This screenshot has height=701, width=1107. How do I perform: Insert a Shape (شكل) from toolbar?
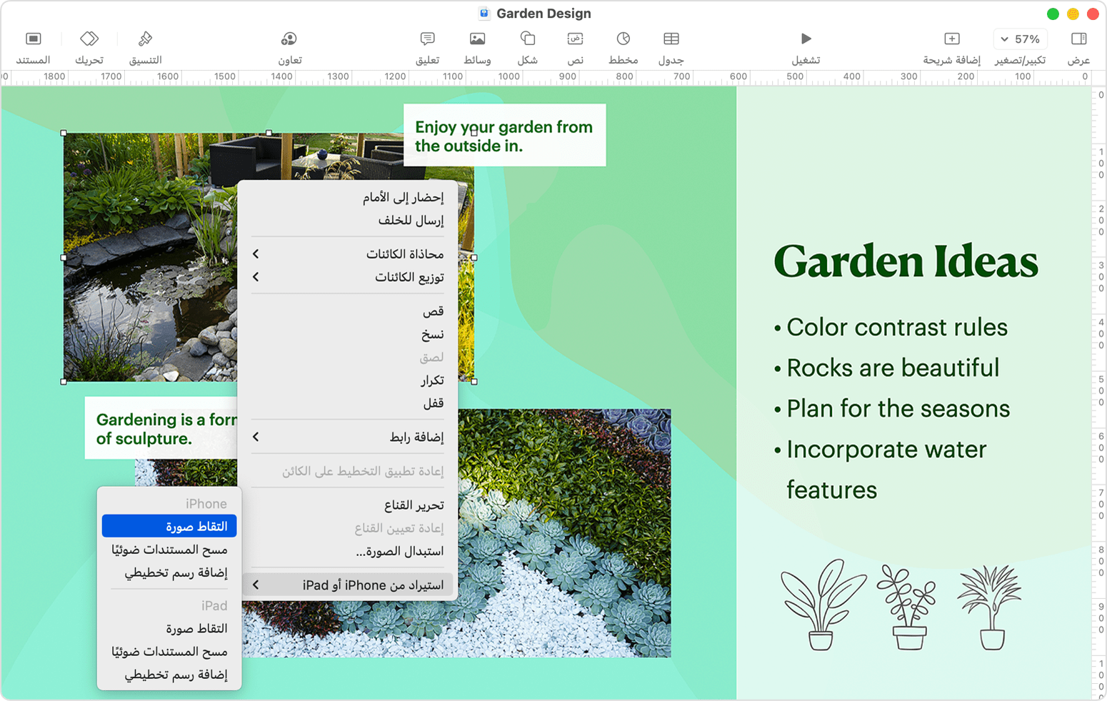point(527,39)
